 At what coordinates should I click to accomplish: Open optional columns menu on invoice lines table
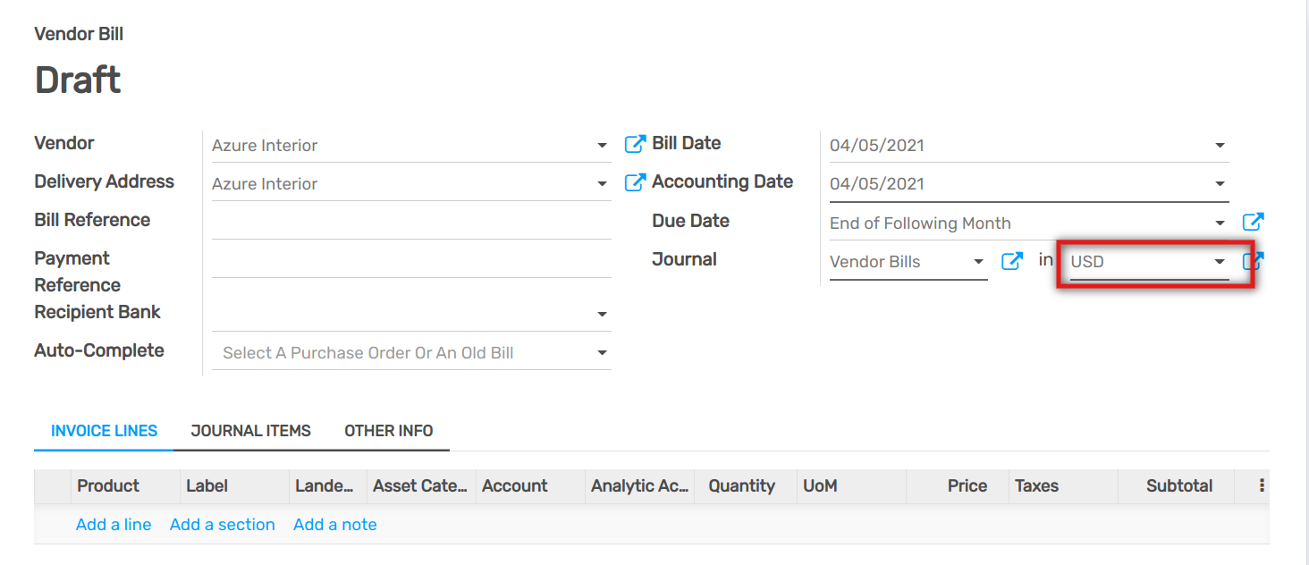1262,485
